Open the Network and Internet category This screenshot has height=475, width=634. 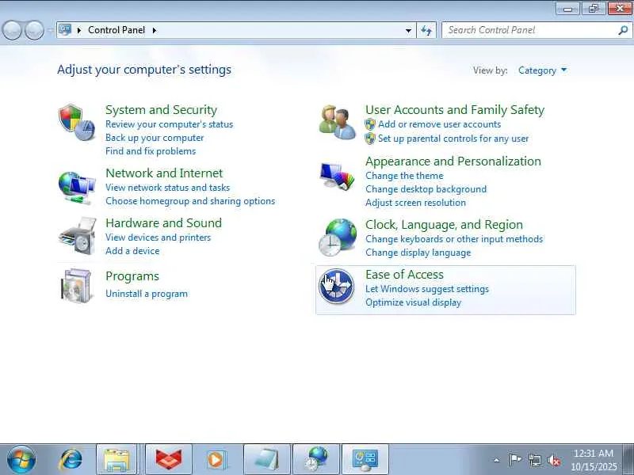[164, 173]
